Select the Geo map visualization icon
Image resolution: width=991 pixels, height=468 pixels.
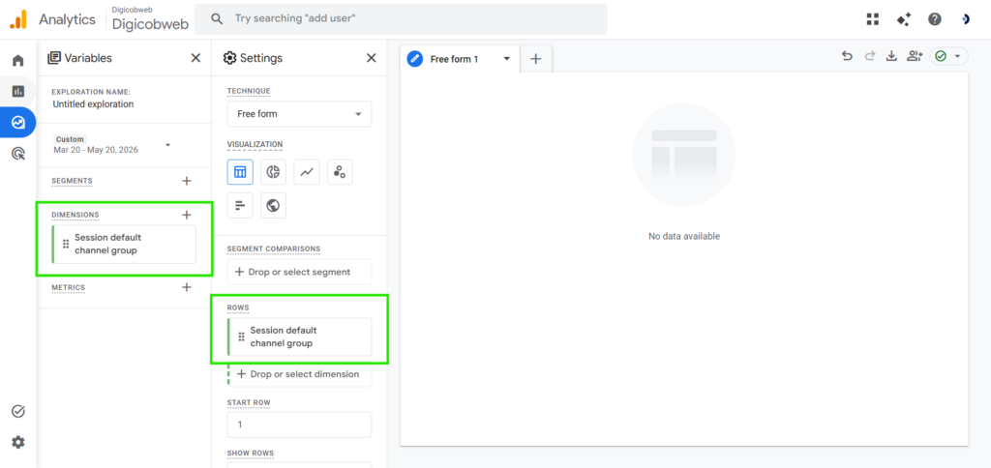coord(273,205)
